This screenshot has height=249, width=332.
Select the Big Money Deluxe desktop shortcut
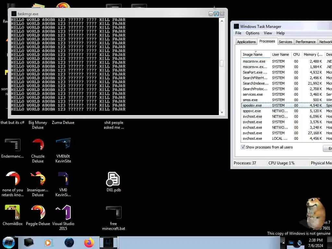[x=38, y=125]
